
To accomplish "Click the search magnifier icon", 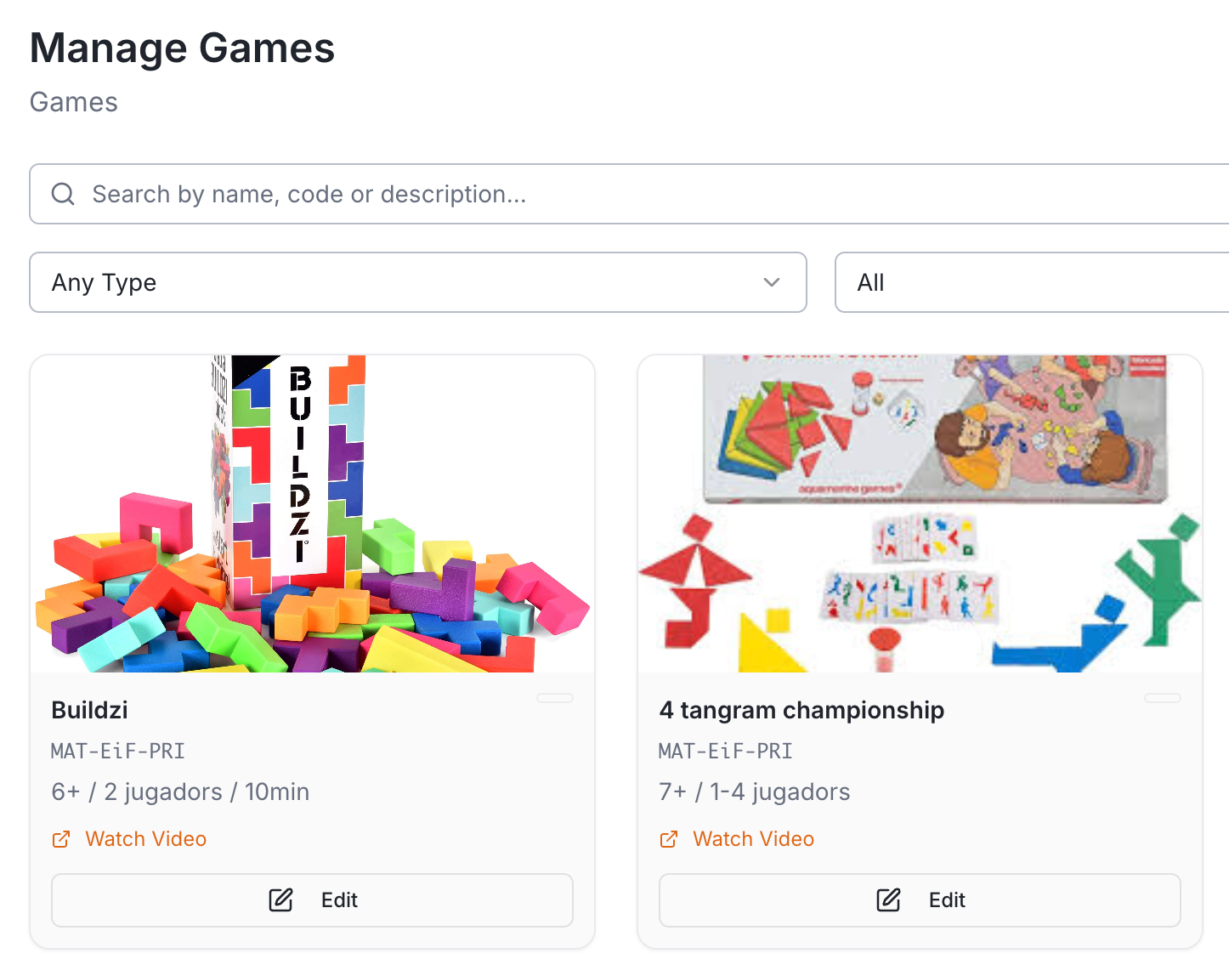I will [x=63, y=194].
